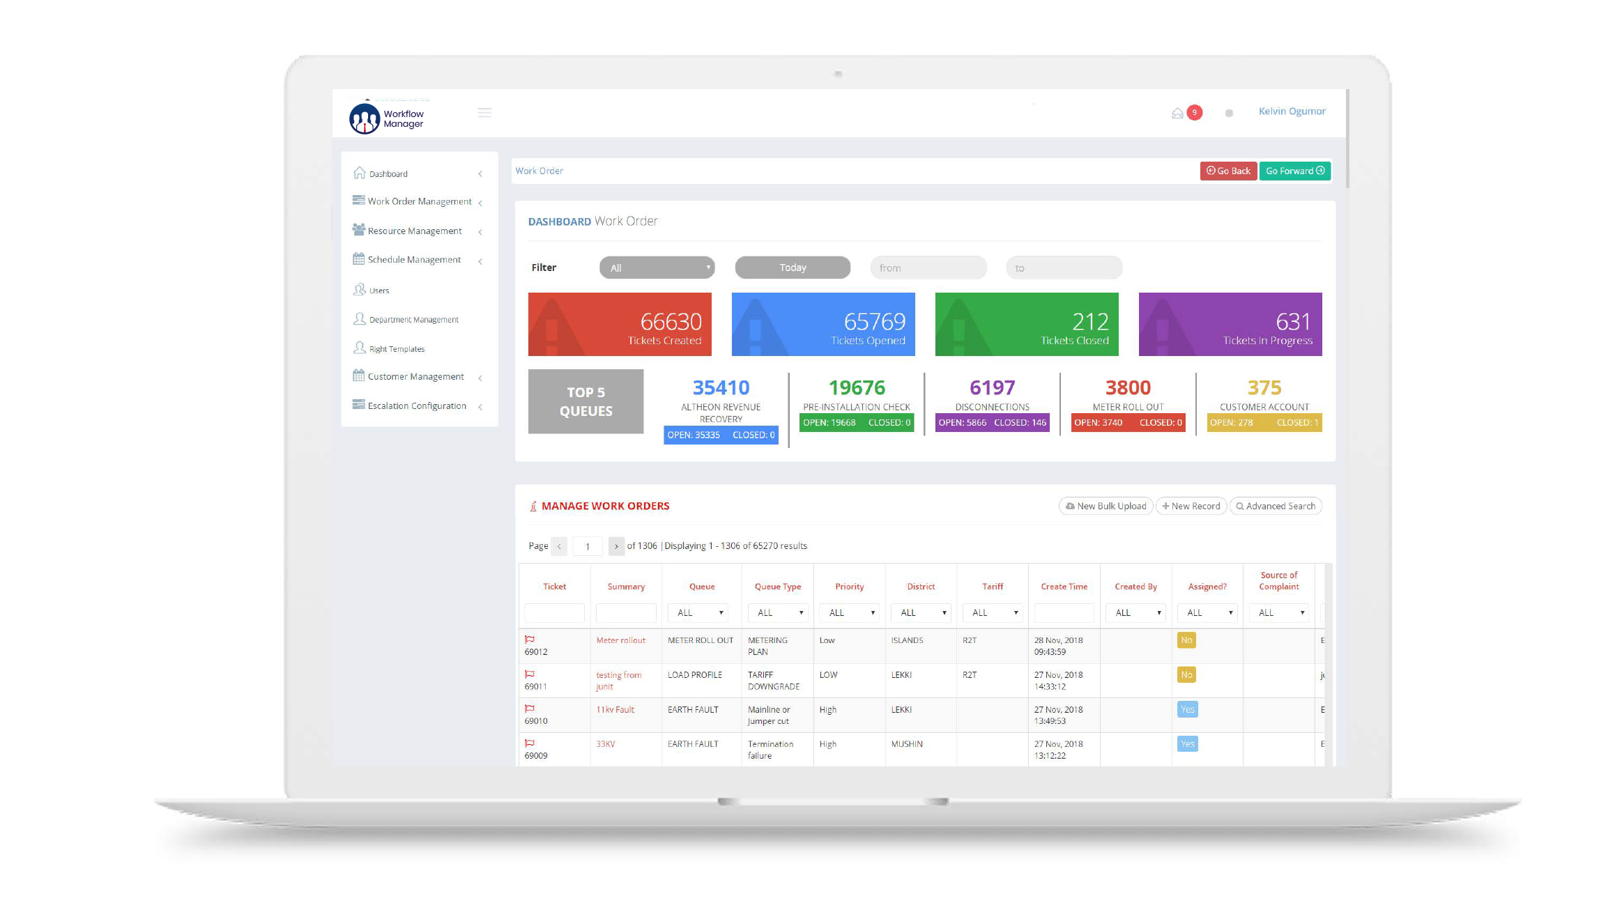Expand Work Order Management sidebar menu
Screen dimensions: 1622x912
pos(419,201)
